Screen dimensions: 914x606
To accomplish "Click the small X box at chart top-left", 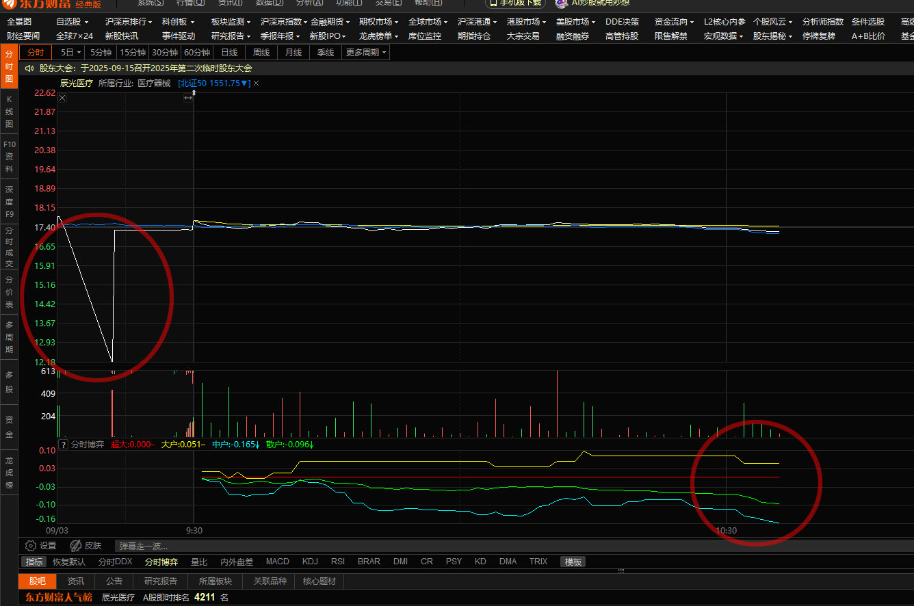I will click(x=62, y=98).
